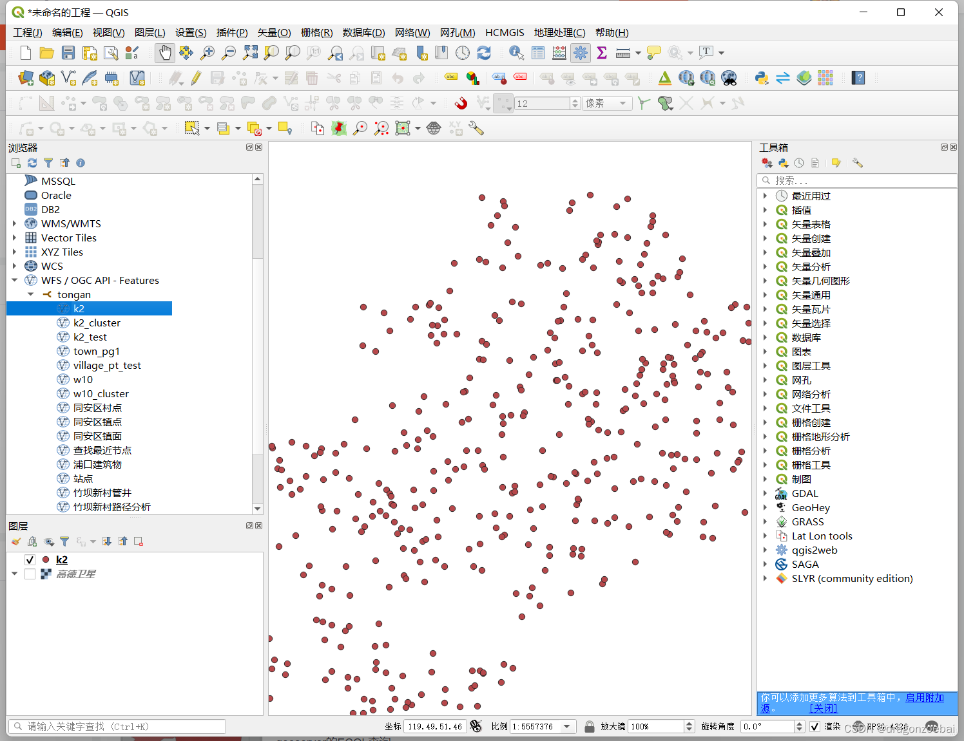The height and width of the screenshot is (741, 964).
Task: Select the 同安区村点 browser item
Action: click(97, 408)
